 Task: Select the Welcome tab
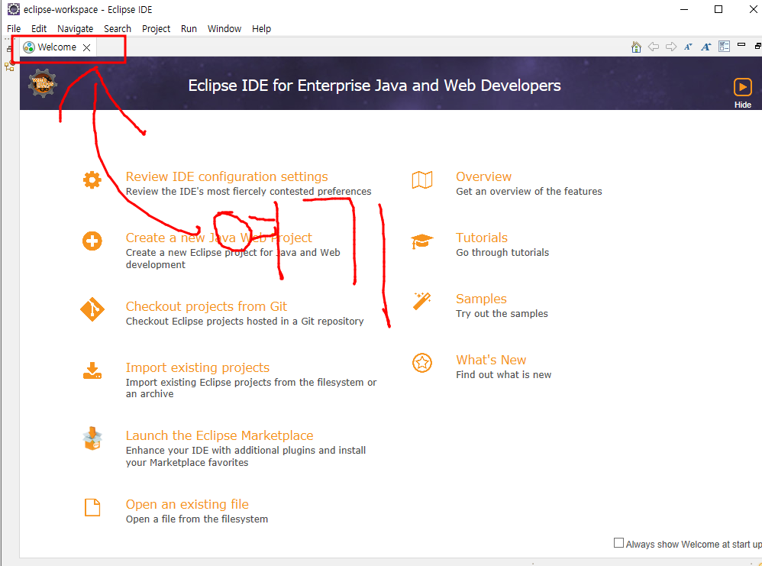57,47
